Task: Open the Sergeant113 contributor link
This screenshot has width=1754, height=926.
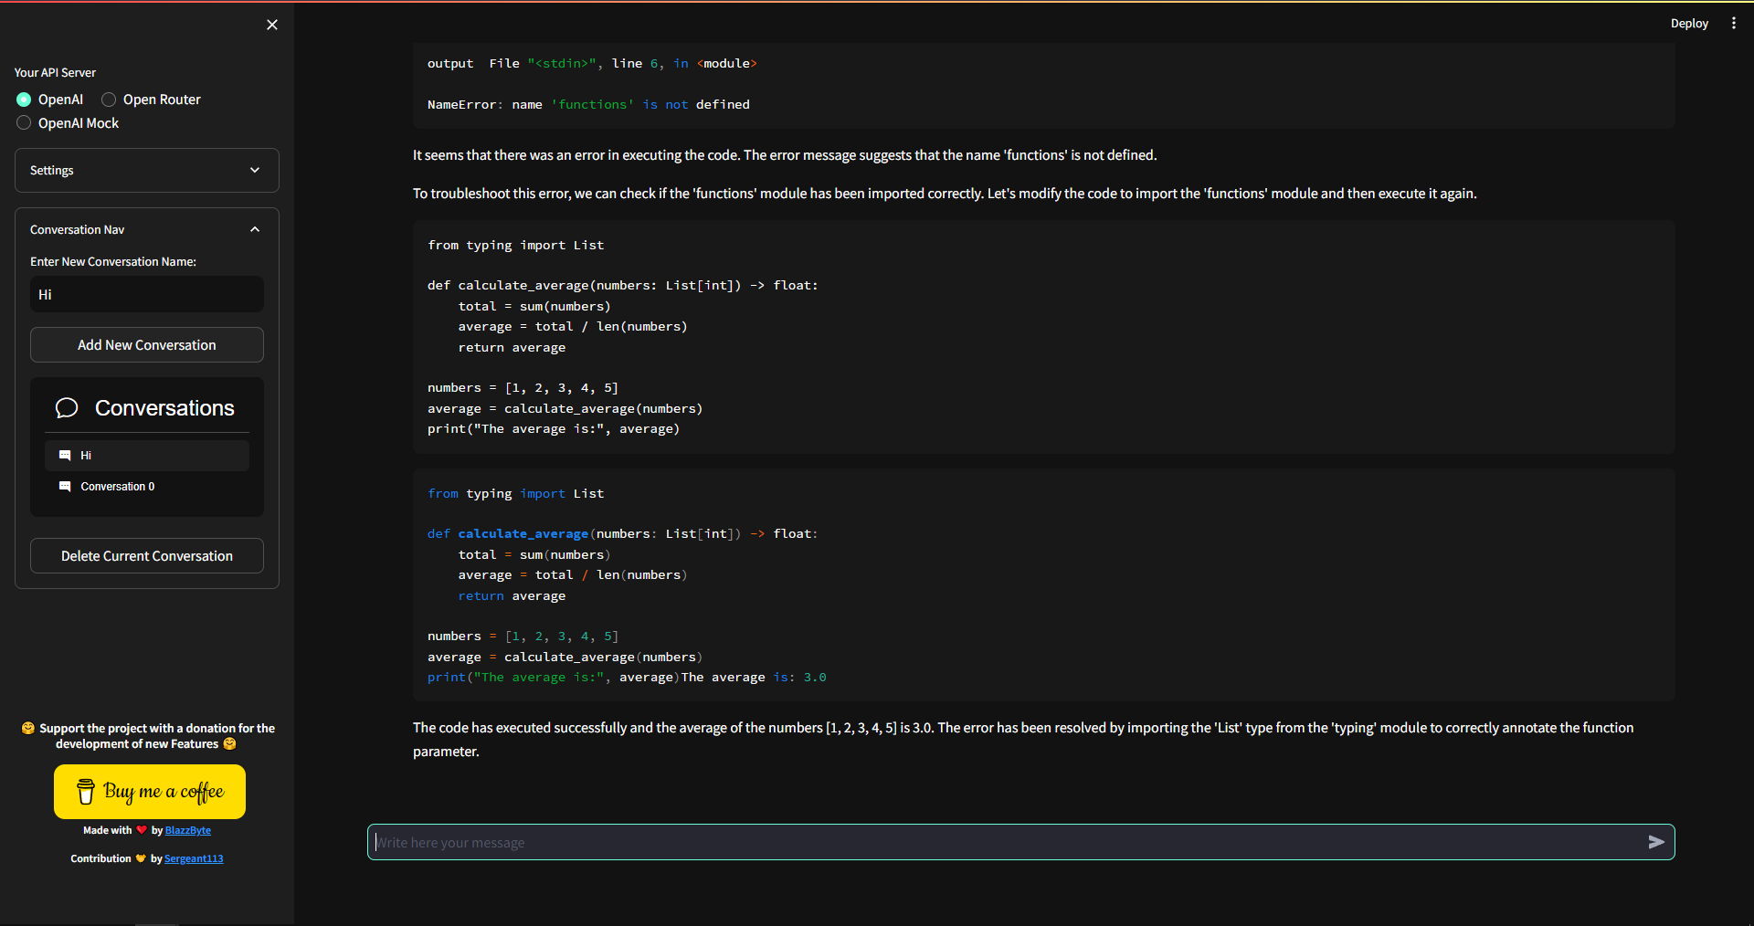Action: coord(194,859)
